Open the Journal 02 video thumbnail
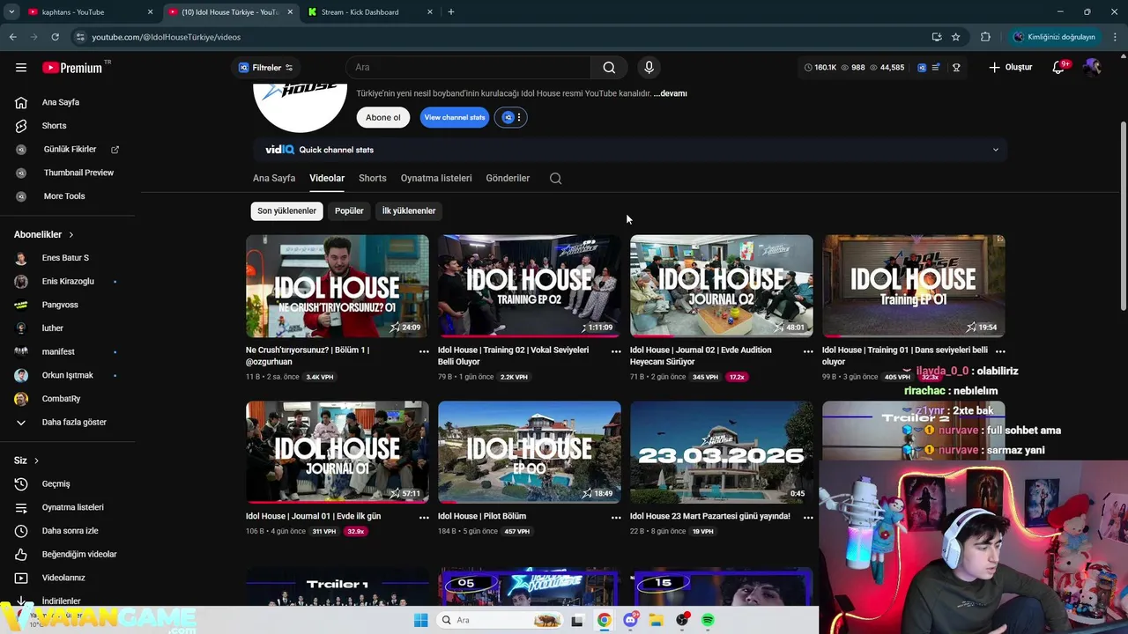Screen dimensions: 1128x634 click(x=722, y=285)
